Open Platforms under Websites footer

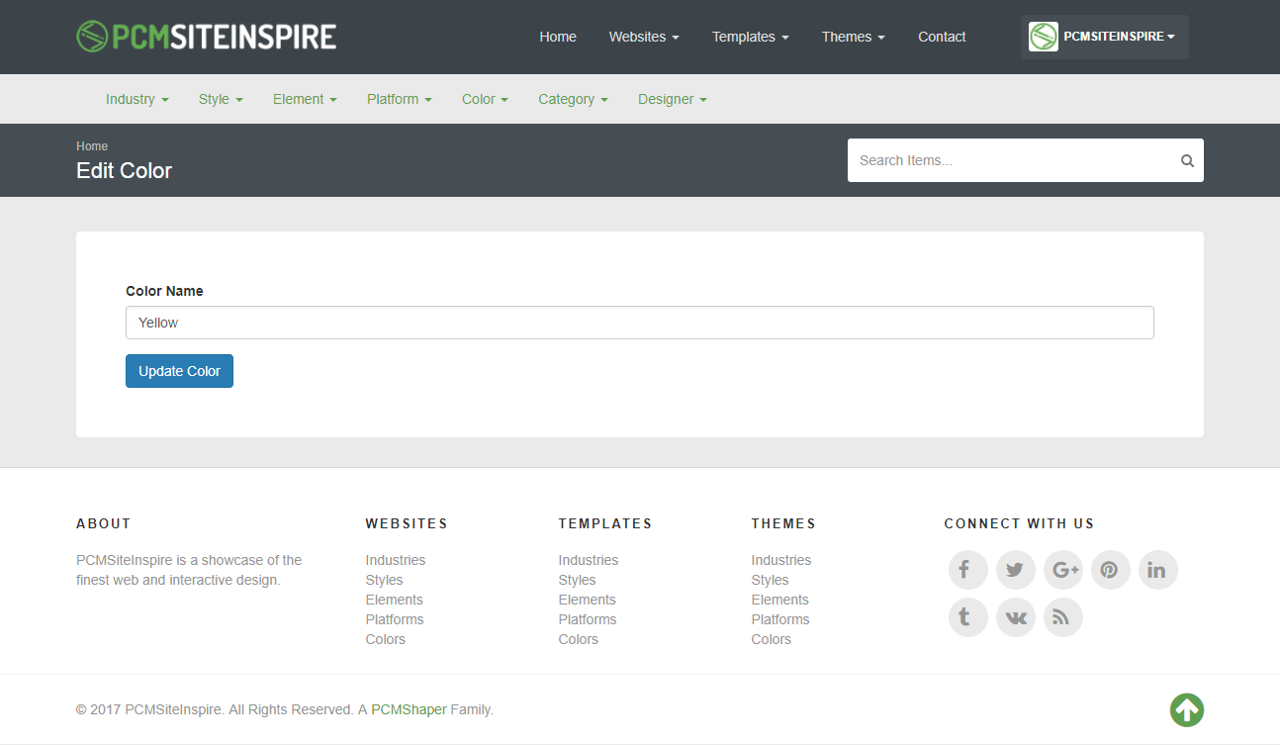point(394,619)
